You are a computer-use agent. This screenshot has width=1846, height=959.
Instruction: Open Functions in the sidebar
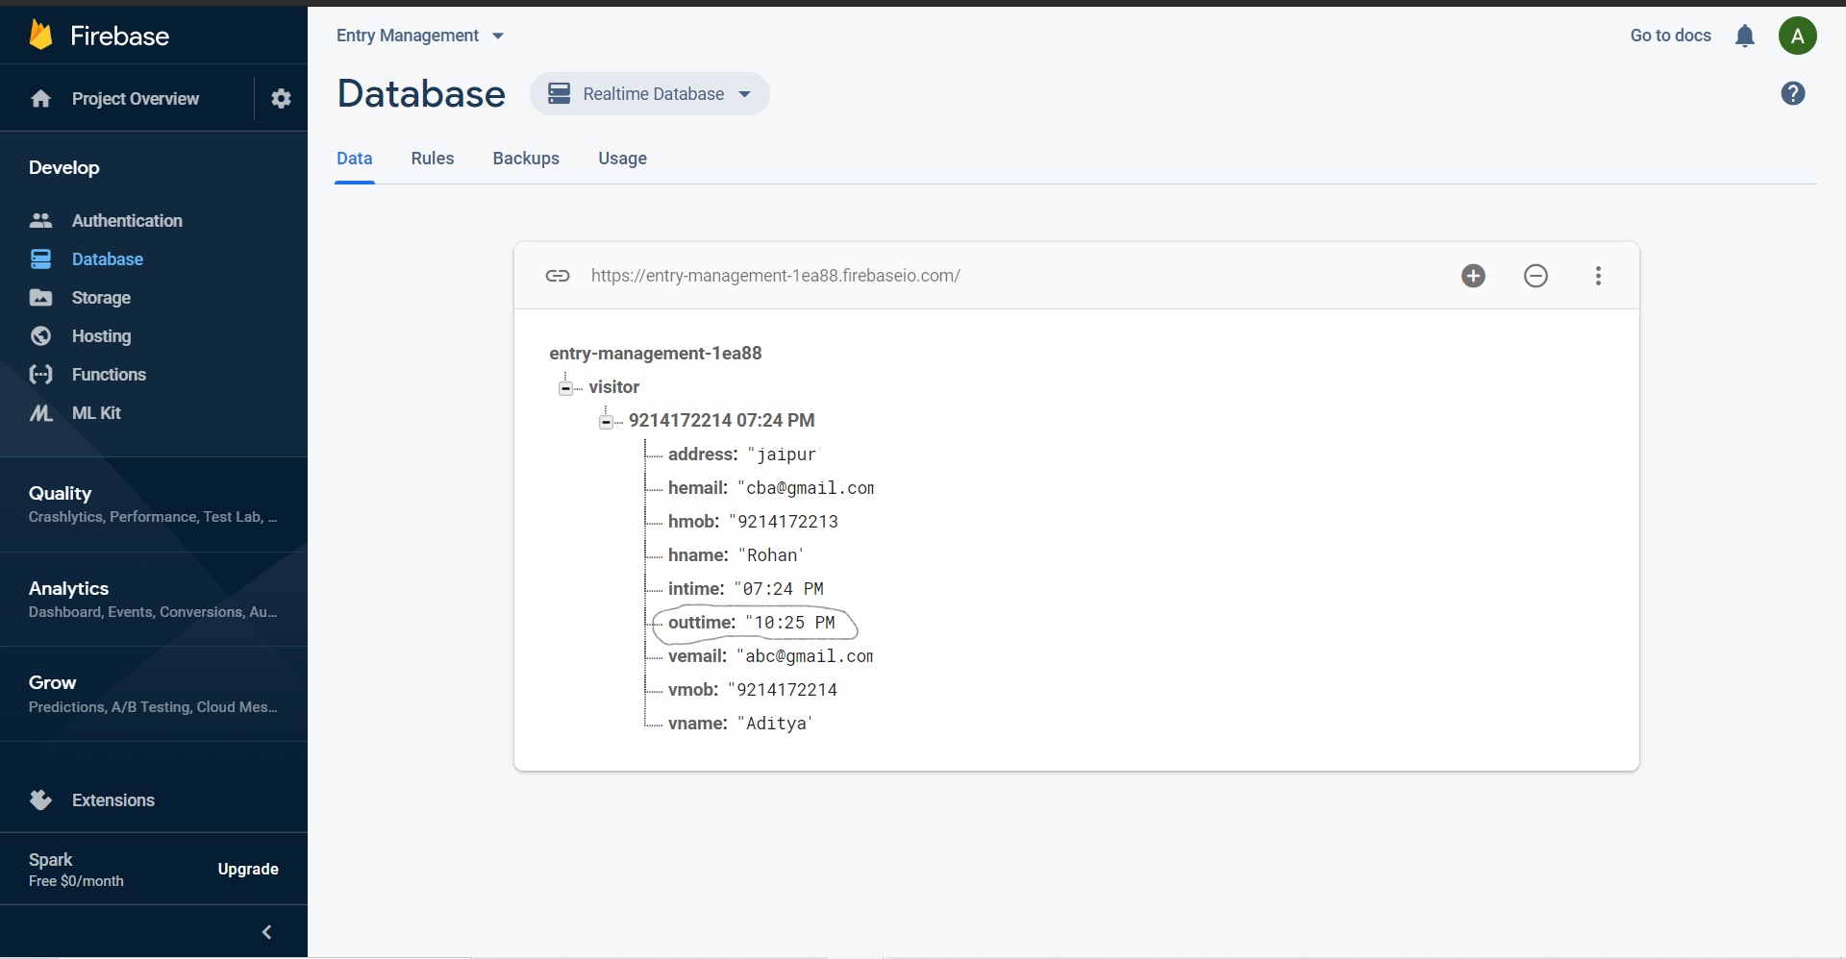109,374
